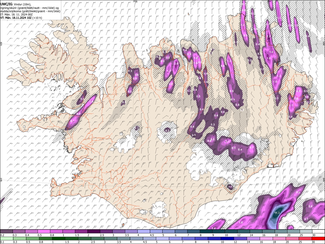Screen dimensions: 325x244
Task: Click the 0.4 value on the snow scale
Action: click(27, 235)
